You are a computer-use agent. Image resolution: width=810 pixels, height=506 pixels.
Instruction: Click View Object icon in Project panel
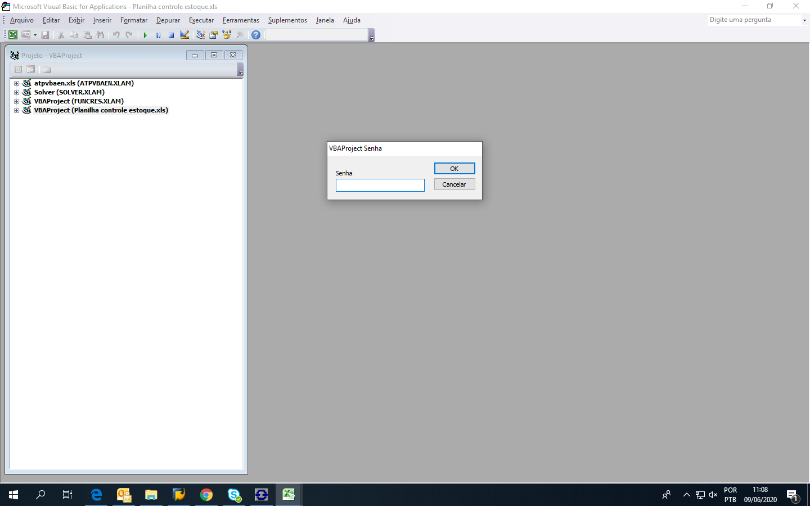(31, 69)
